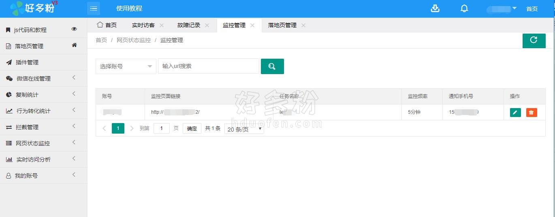Click the 确定 page jump button
The image size is (555, 217).
click(192, 129)
